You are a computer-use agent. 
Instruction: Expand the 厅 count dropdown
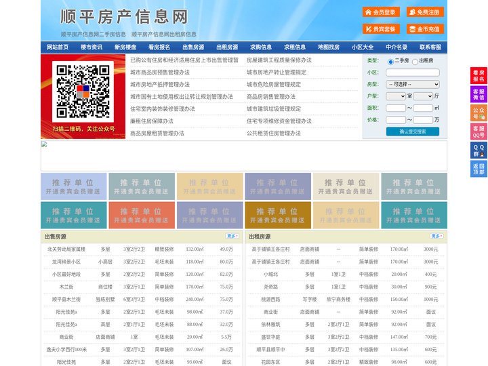423,96
